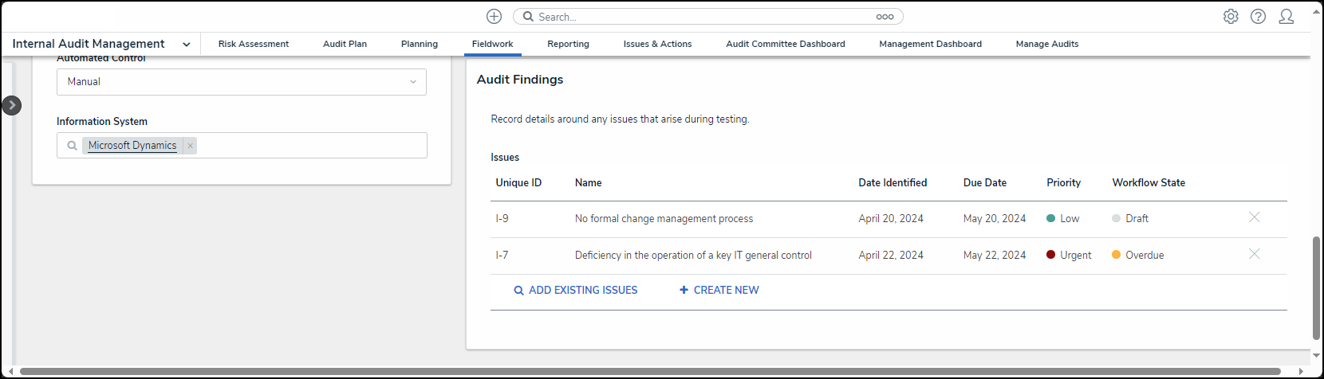1324x379 pixels.
Task: Go to the Reporting tab
Action: point(568,44)
